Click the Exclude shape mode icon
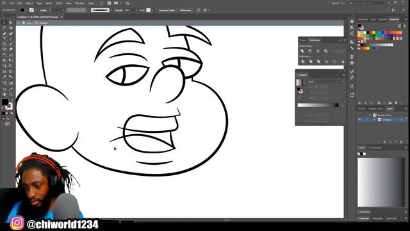410x231 pixels. click(x=326, y=51)
